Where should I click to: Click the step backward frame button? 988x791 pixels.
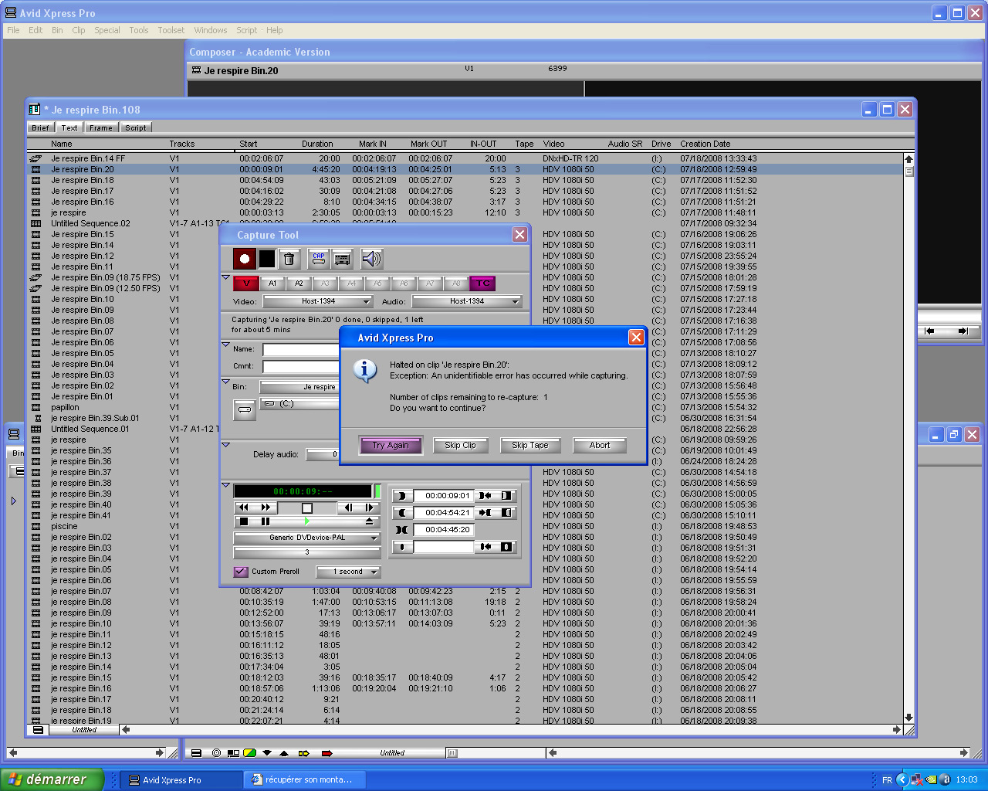pyautogui.click(x=348, y=508)
